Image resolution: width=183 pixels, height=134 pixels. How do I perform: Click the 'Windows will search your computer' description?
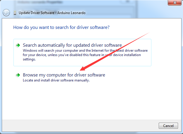pyautogui.click(x=85, y=55)
